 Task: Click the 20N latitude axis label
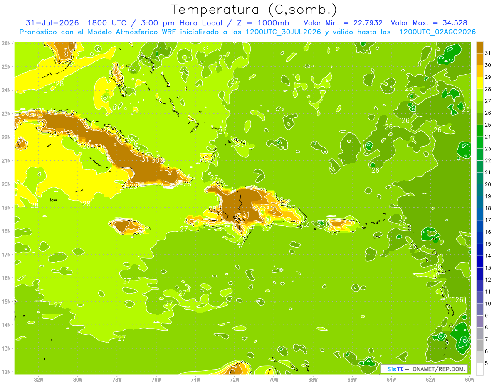pyautogui.click(x=6, y=184)
